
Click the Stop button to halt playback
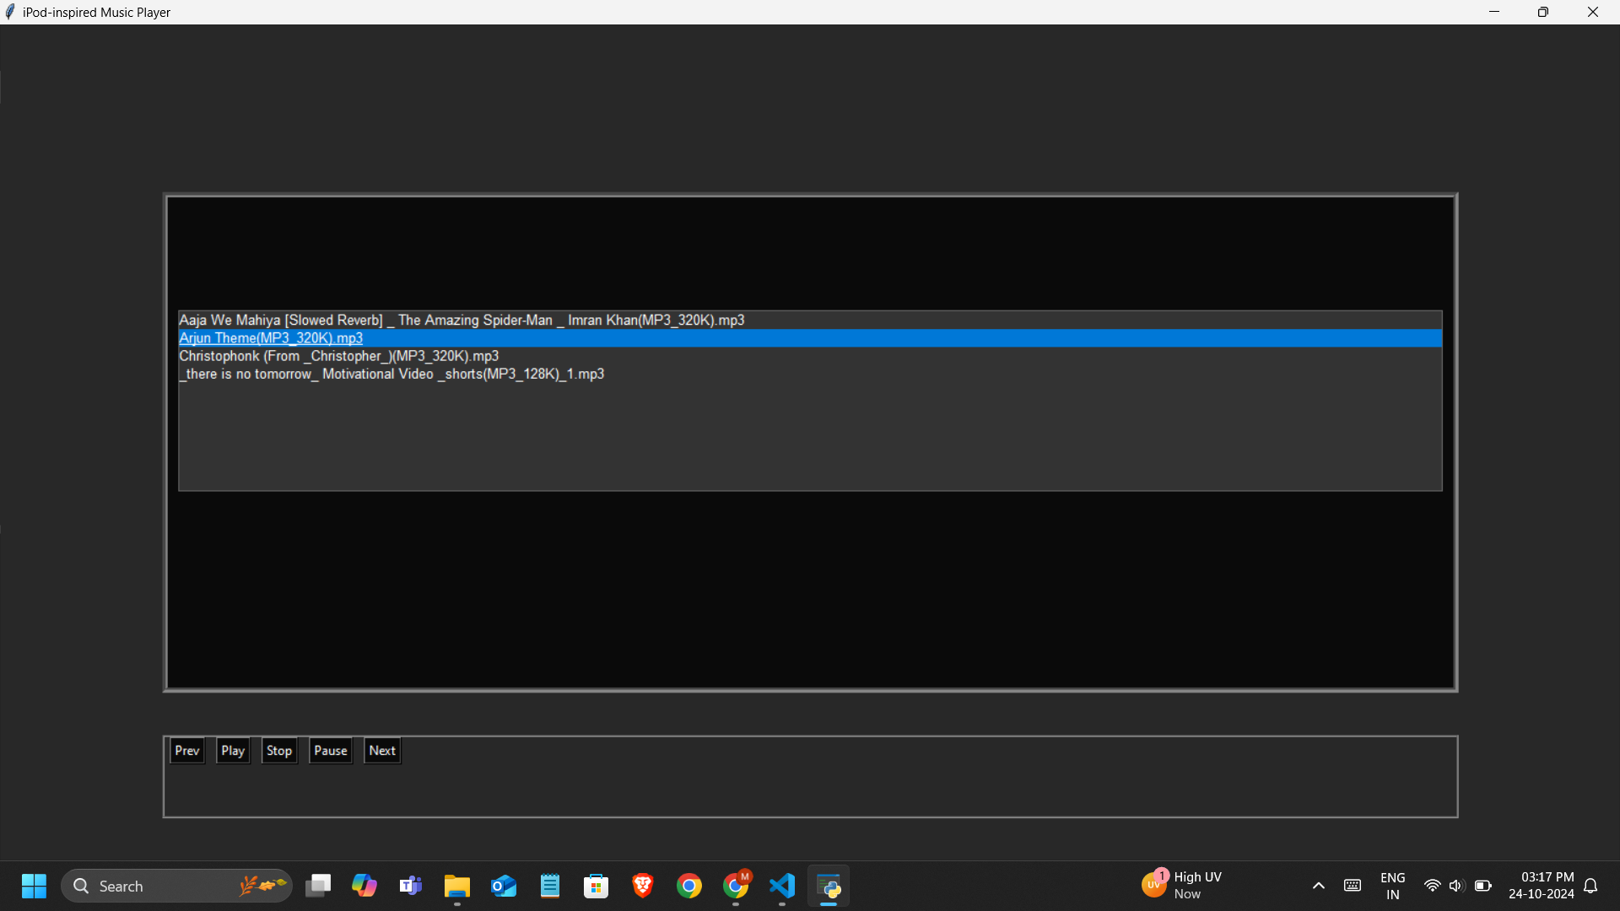coord(278,750)
